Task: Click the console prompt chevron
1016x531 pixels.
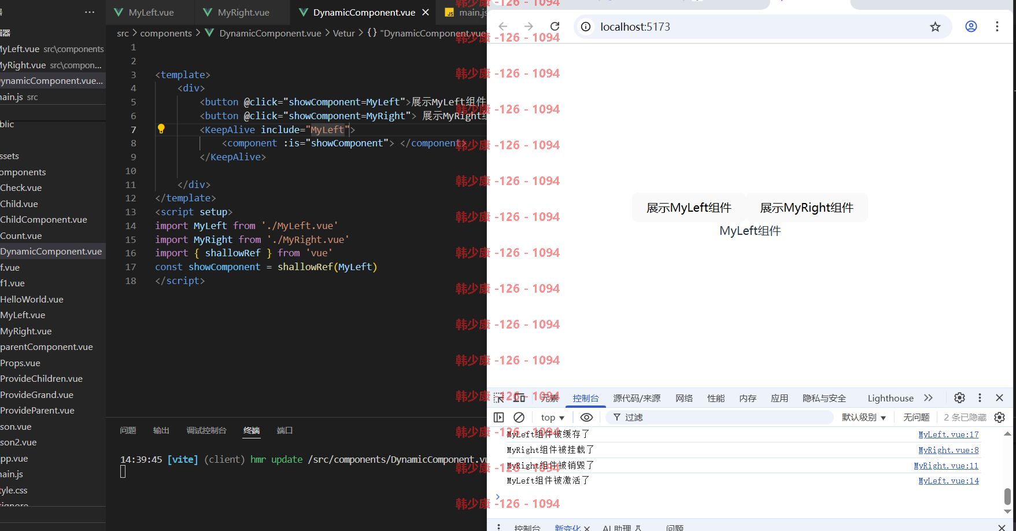Action: [x=497, y=496]
